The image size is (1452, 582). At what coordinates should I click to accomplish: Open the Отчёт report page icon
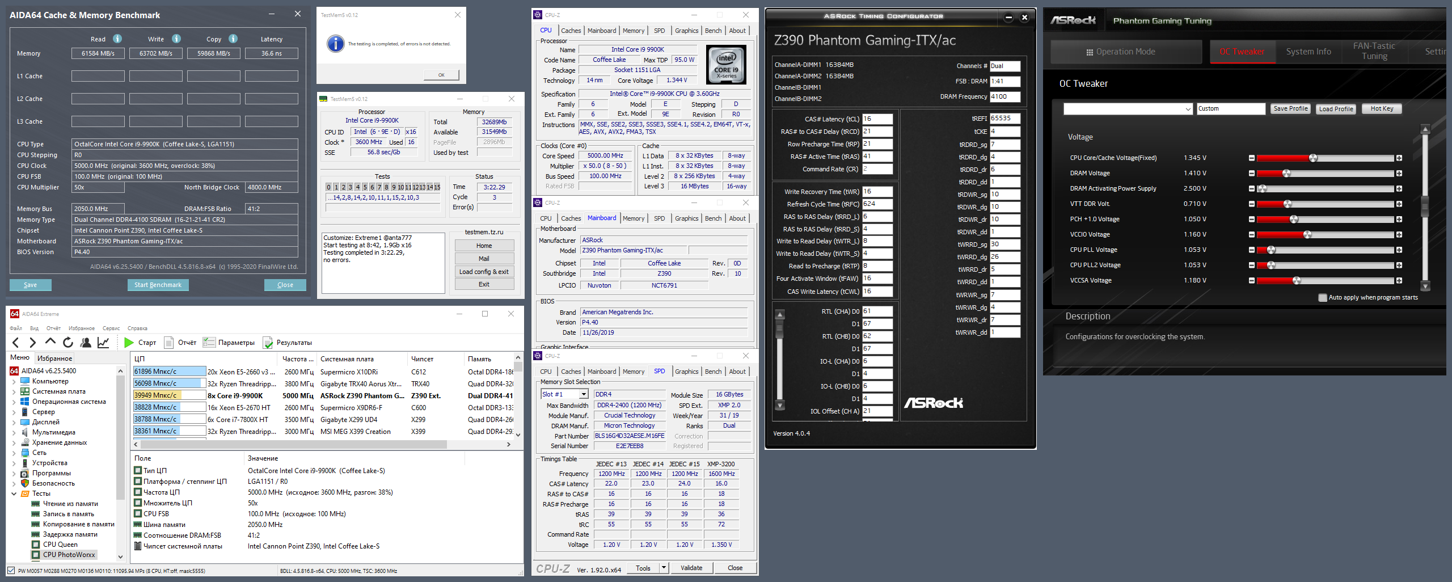168,342
